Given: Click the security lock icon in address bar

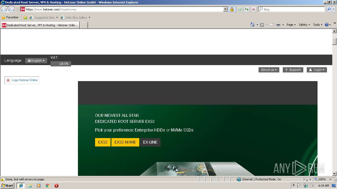Looking at the screenshot, I should [x=232, y=9].
